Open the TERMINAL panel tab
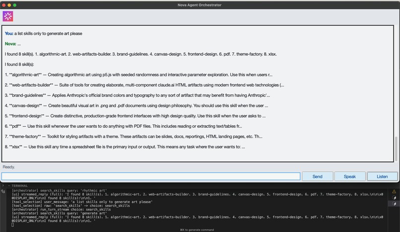 tap(20, 186)
